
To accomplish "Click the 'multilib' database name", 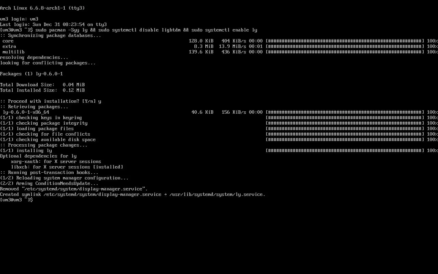I will coord(14,52).
